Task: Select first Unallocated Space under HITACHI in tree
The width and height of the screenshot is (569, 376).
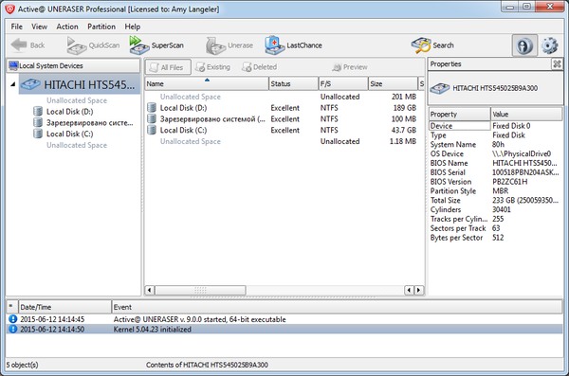Action: tap(77, 100)
